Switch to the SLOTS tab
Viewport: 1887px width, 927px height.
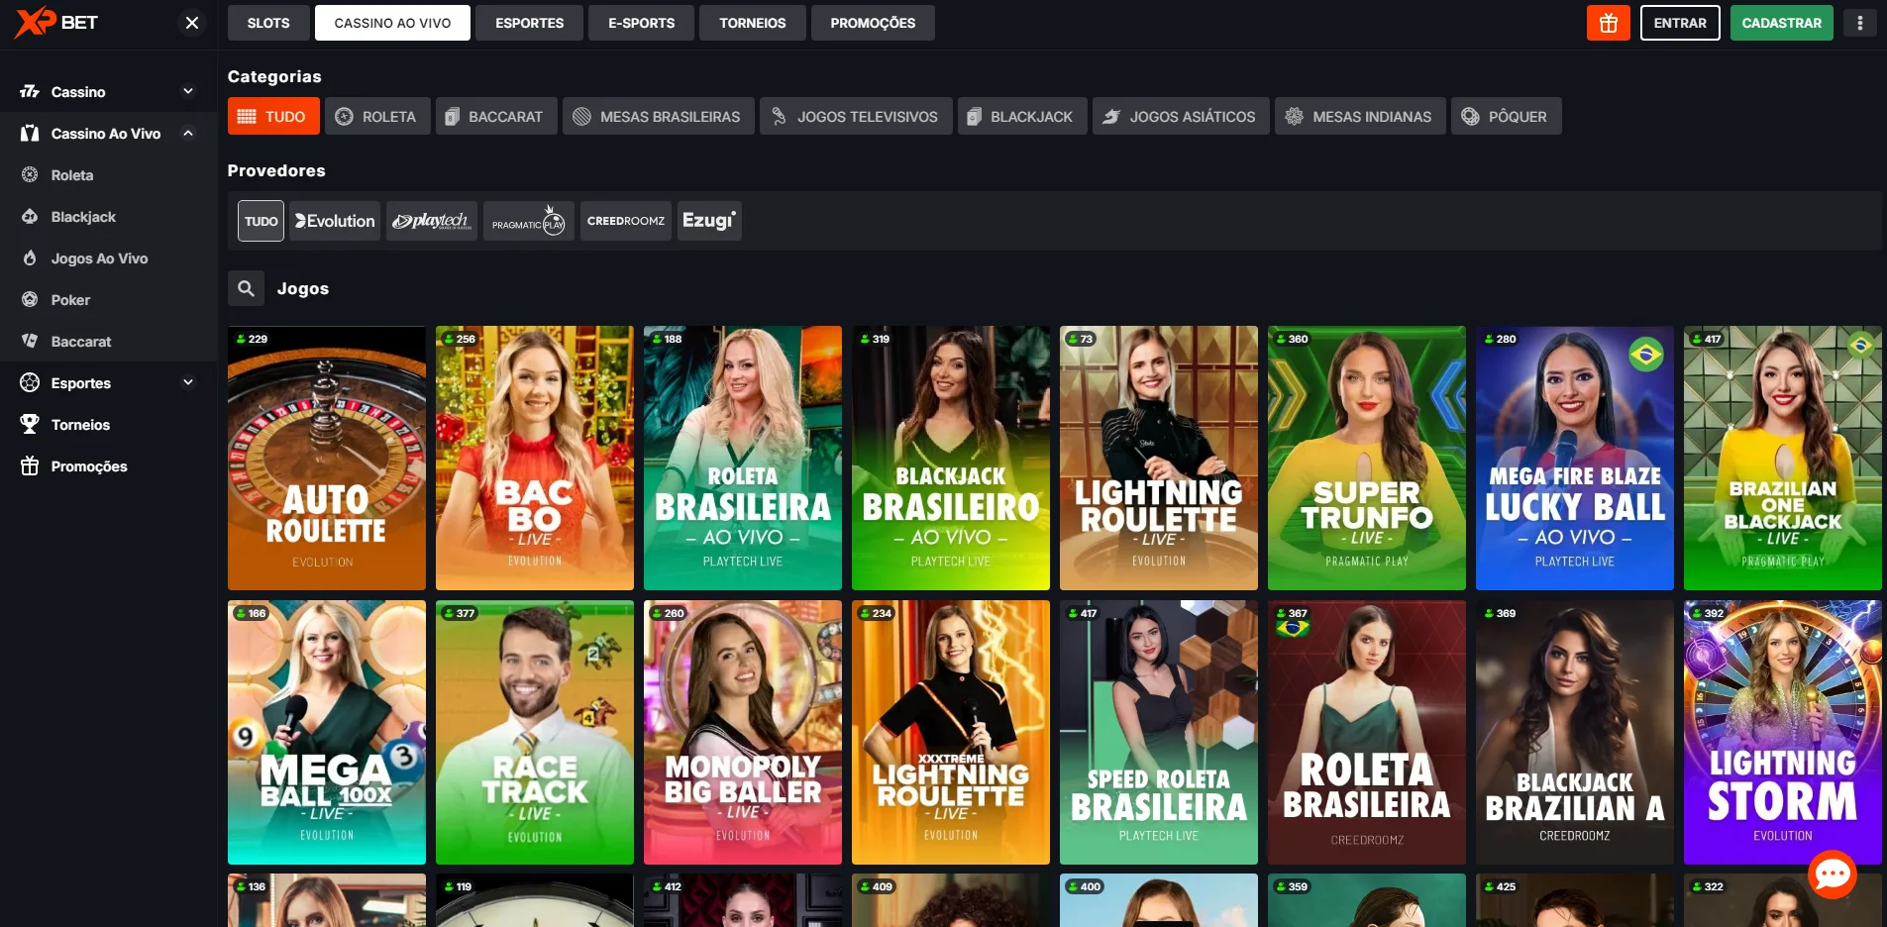pyautogui.click(x=268, y=23)
